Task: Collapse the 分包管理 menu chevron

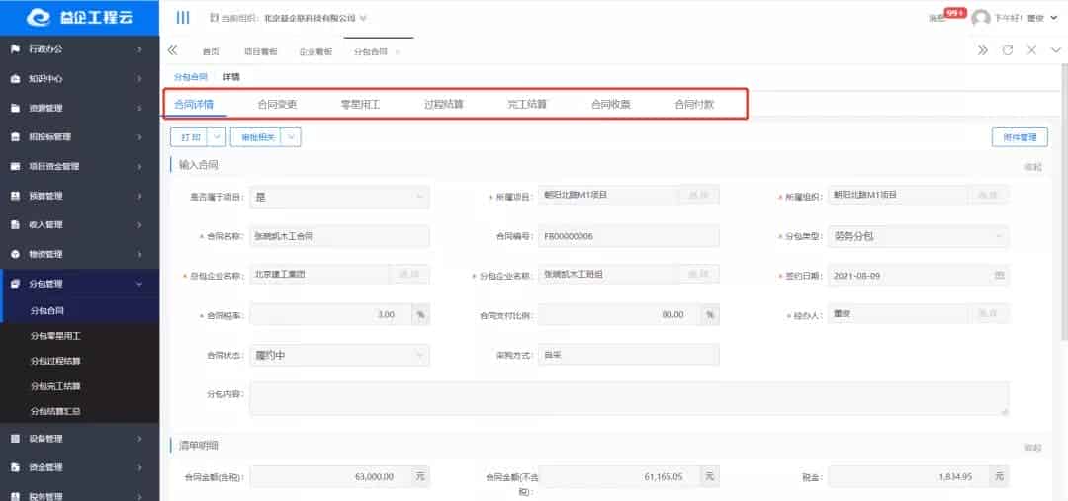Action: coord(139,284)
